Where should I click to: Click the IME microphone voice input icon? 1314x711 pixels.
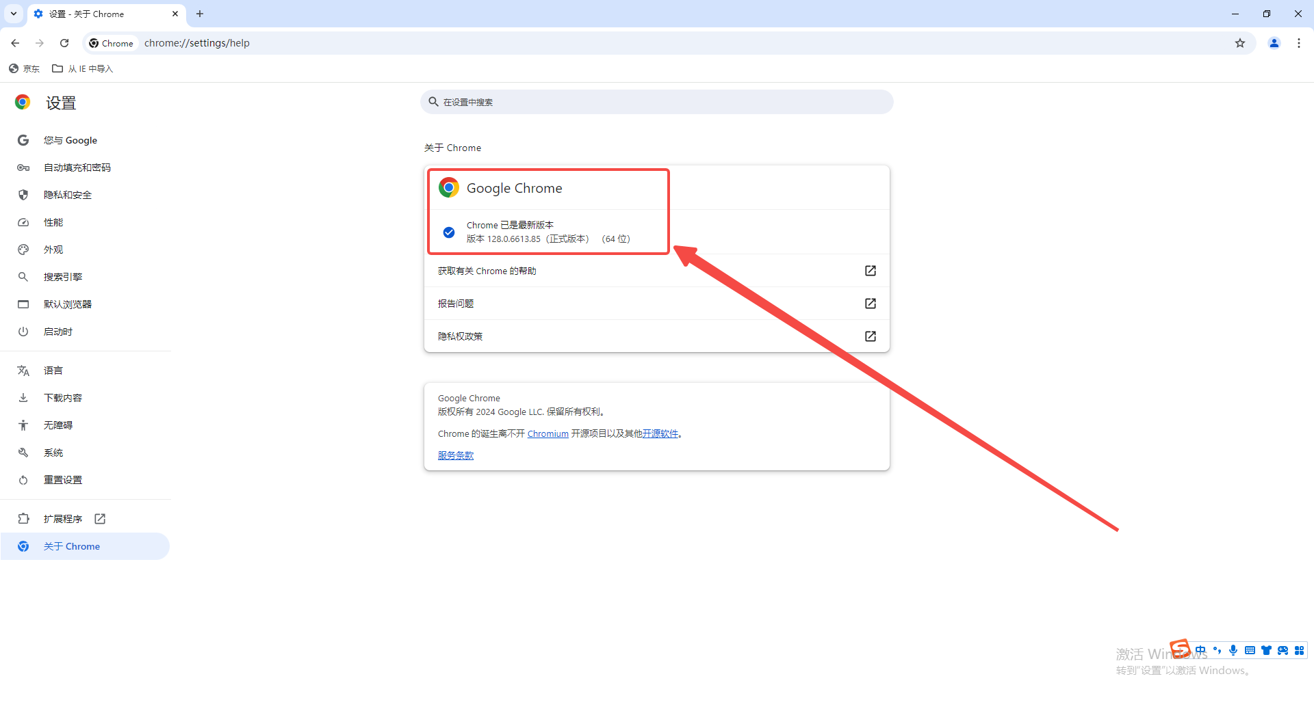click(1233, 650)
